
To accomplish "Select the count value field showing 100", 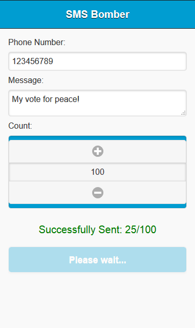I will click(x=97, y=172).
